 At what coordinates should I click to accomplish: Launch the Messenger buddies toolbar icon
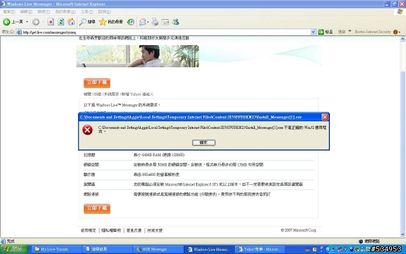(x=176, y=22)
